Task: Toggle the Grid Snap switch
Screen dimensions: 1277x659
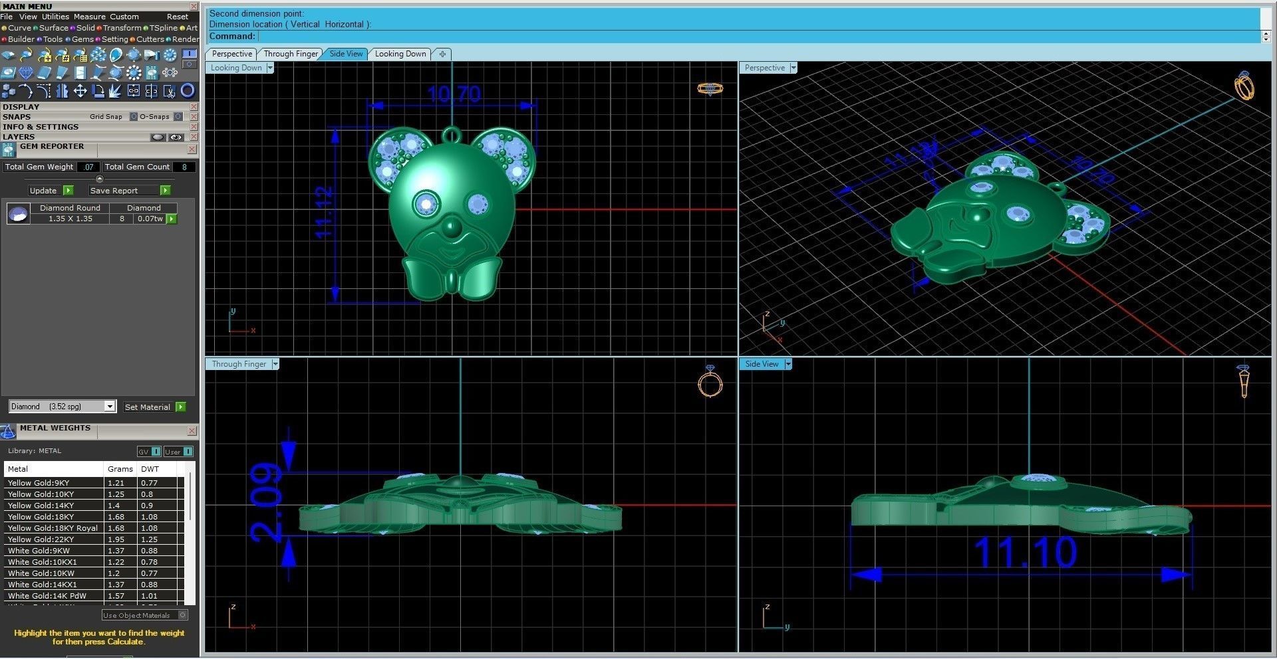Action: tap(133, 116)
